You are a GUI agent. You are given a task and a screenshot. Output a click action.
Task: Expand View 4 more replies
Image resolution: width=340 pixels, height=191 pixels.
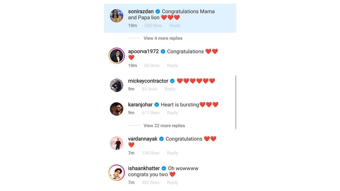point(163,38)
